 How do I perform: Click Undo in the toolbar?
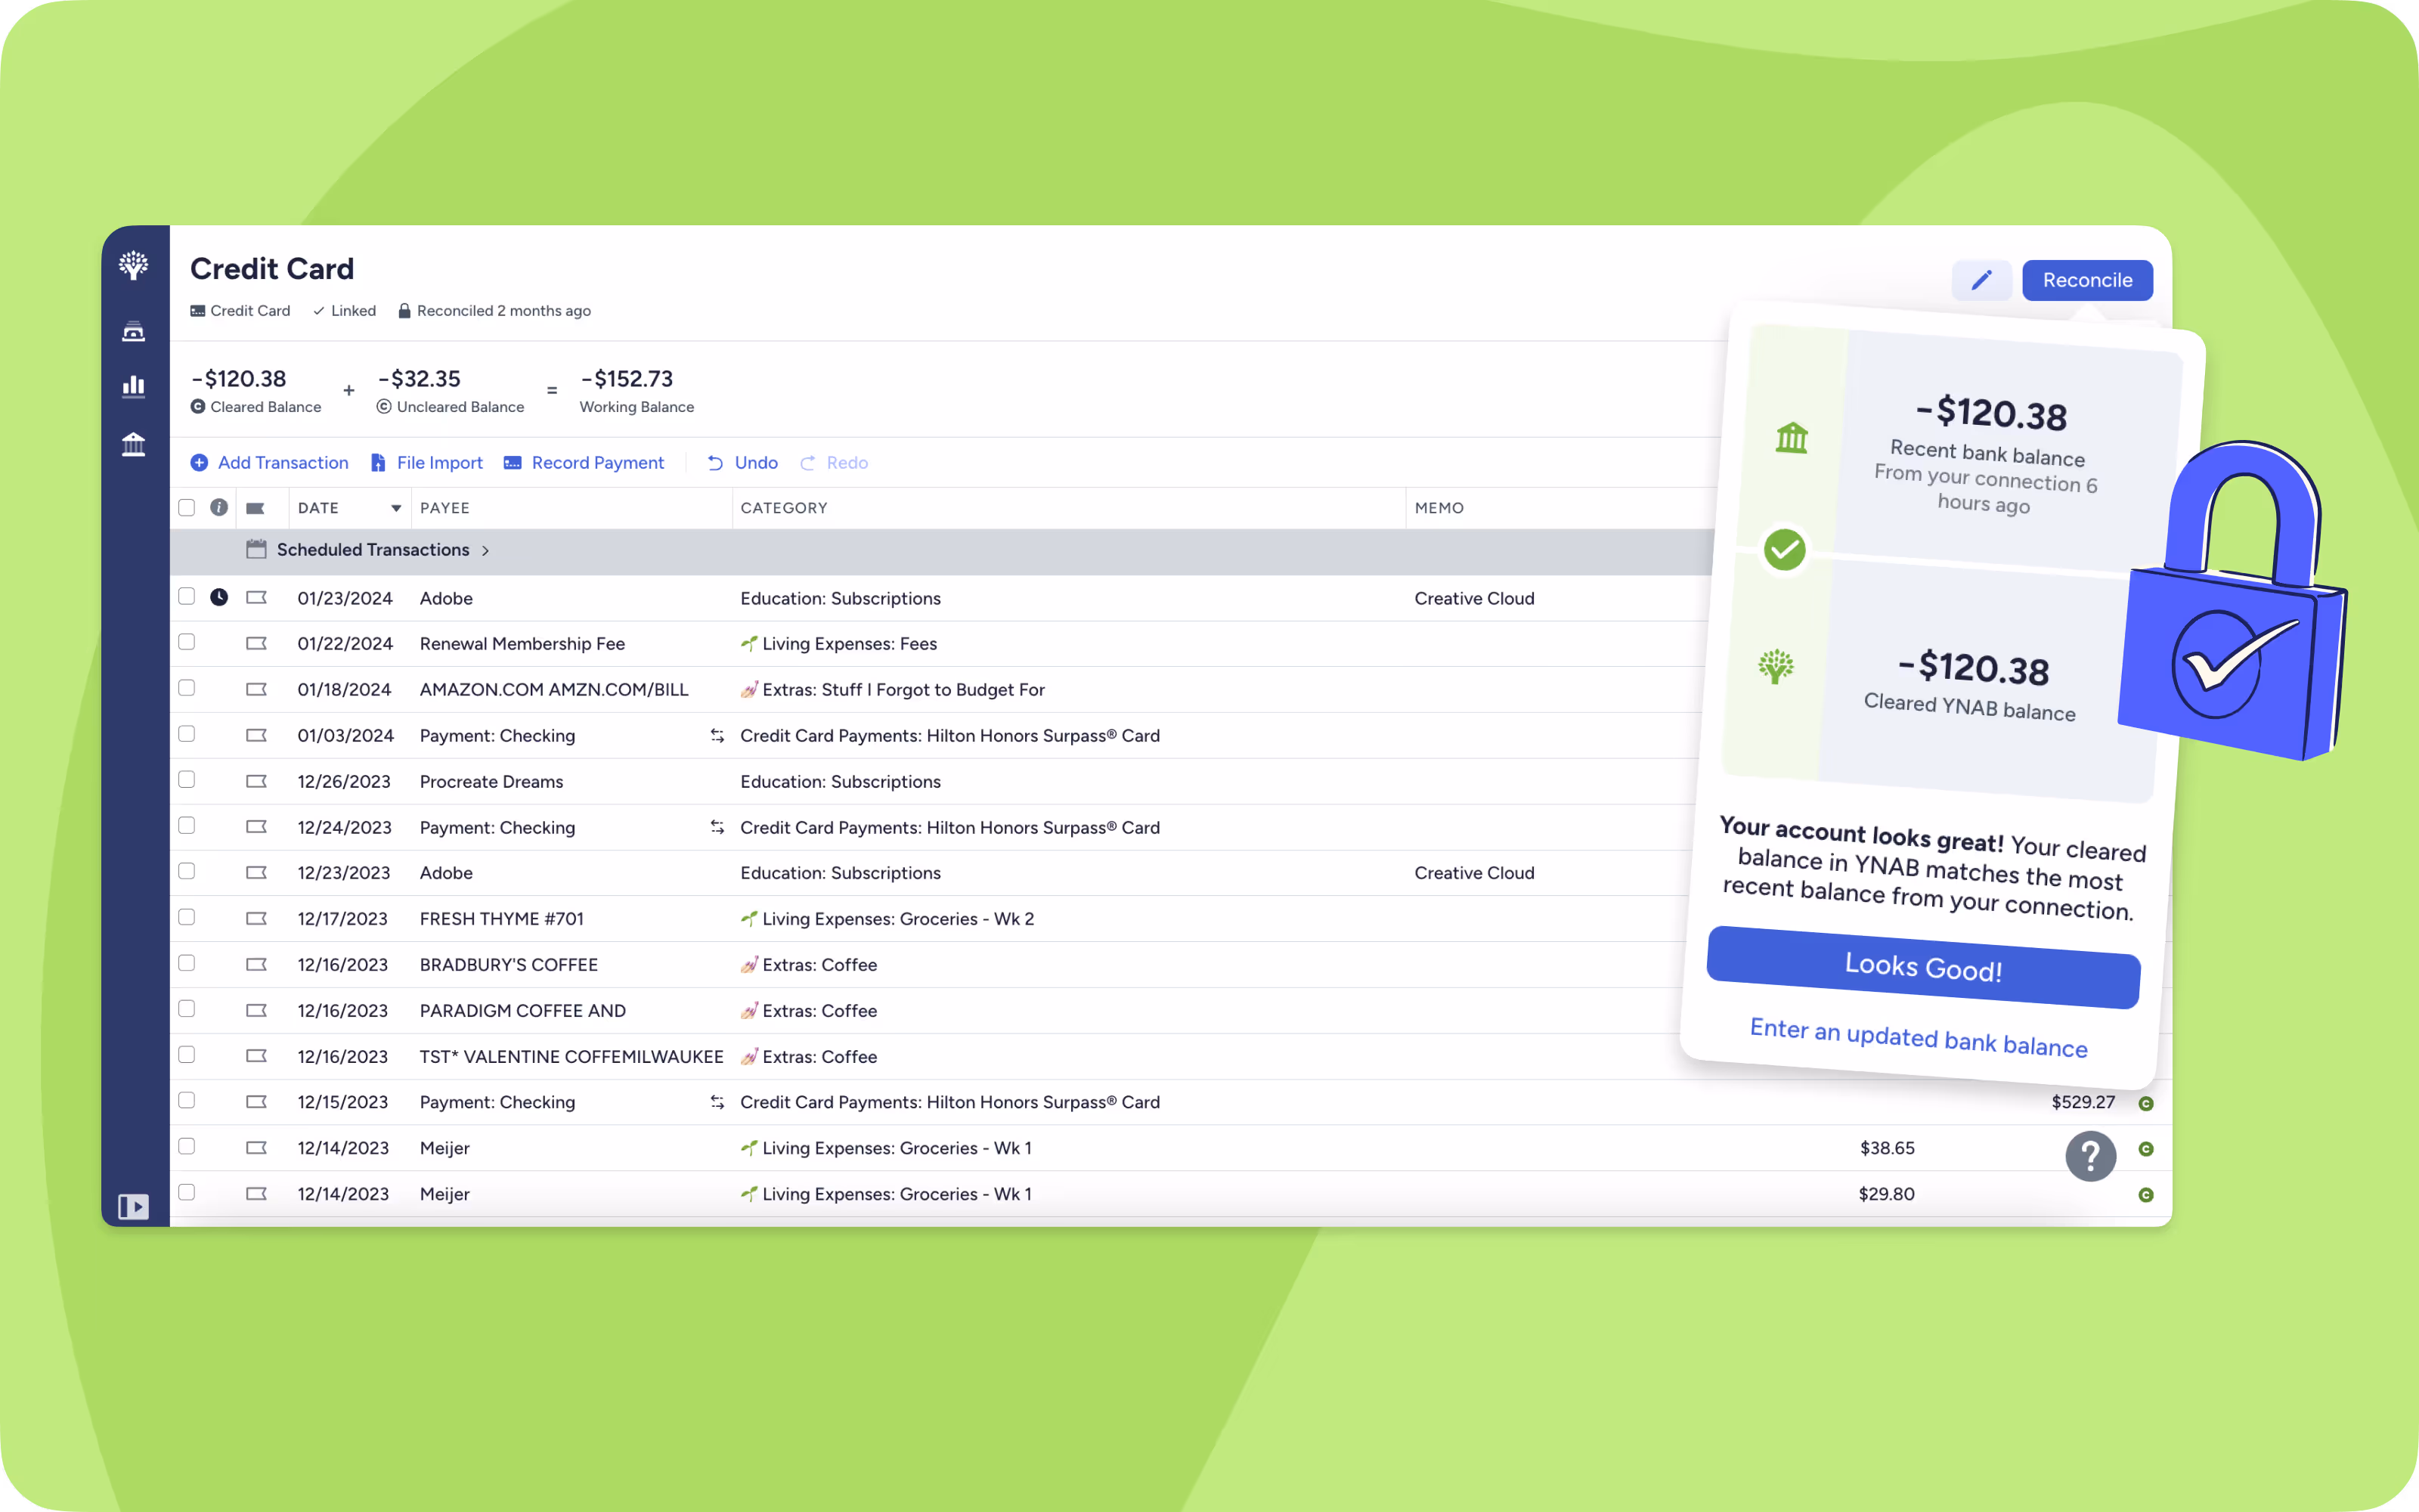pos(742,462)
